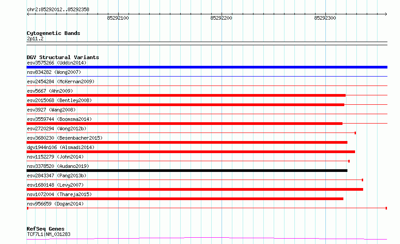This screenshot has width=400, height=244.
Task: Click the red bar under esv3559744 (Boomsma2014)
Action: click(184, 124)
